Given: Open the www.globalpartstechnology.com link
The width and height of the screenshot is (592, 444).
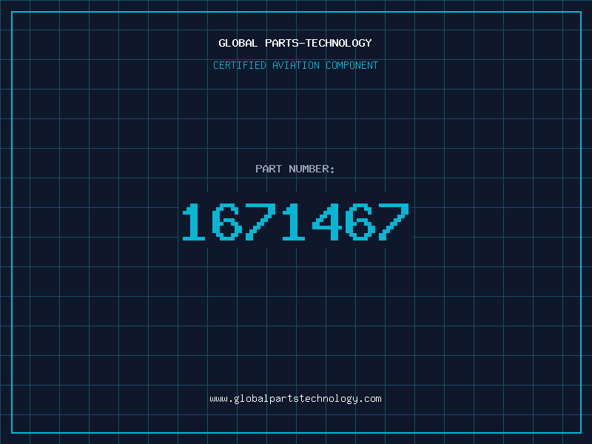Looking at the screenshot, I should pyautogui.click(x=295, y=399).
